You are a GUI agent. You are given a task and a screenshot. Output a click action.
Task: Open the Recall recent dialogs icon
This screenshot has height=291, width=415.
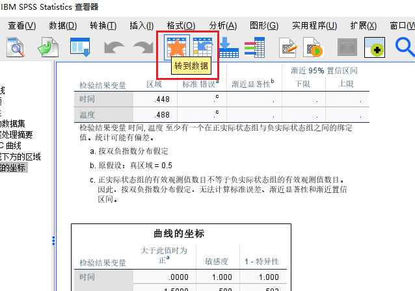pyautogui.click(x=80, y=47)
